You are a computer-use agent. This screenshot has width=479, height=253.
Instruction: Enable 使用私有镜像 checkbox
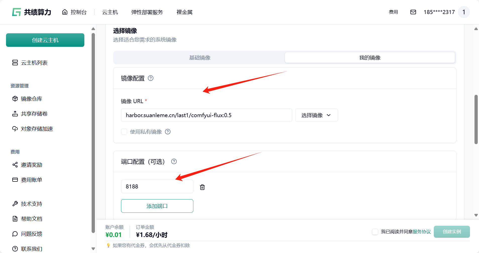tap(124, 132)
